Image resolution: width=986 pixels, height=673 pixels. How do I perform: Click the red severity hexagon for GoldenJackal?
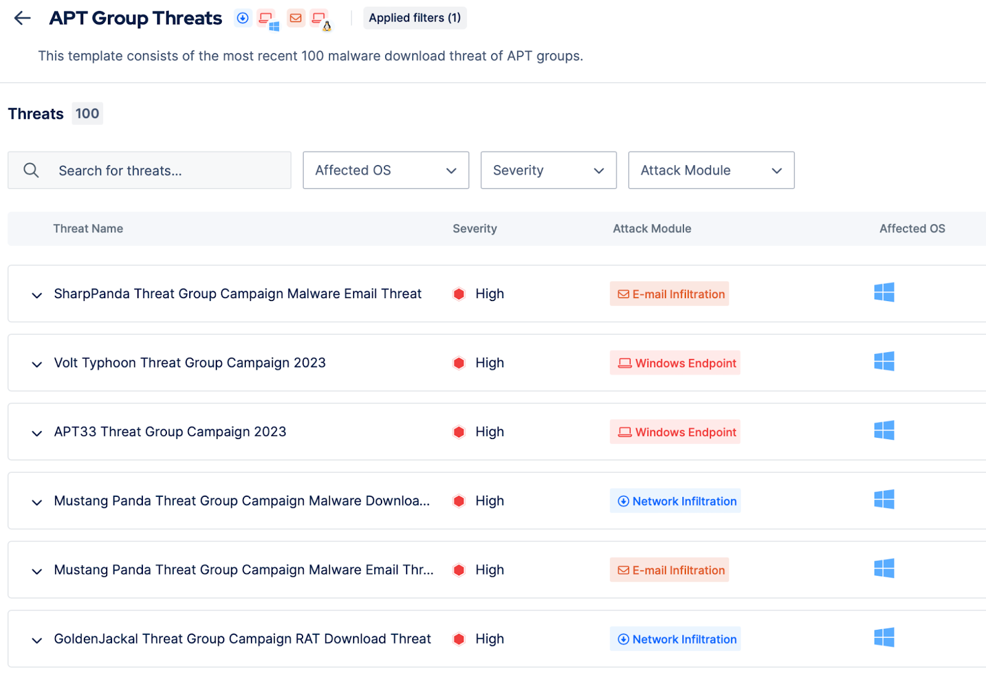click(458, 639)
